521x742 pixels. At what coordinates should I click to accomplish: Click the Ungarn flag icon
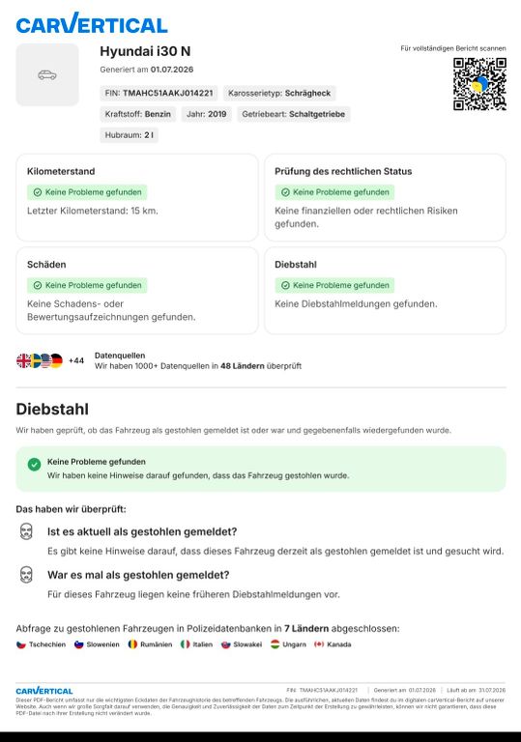(275, 644)
